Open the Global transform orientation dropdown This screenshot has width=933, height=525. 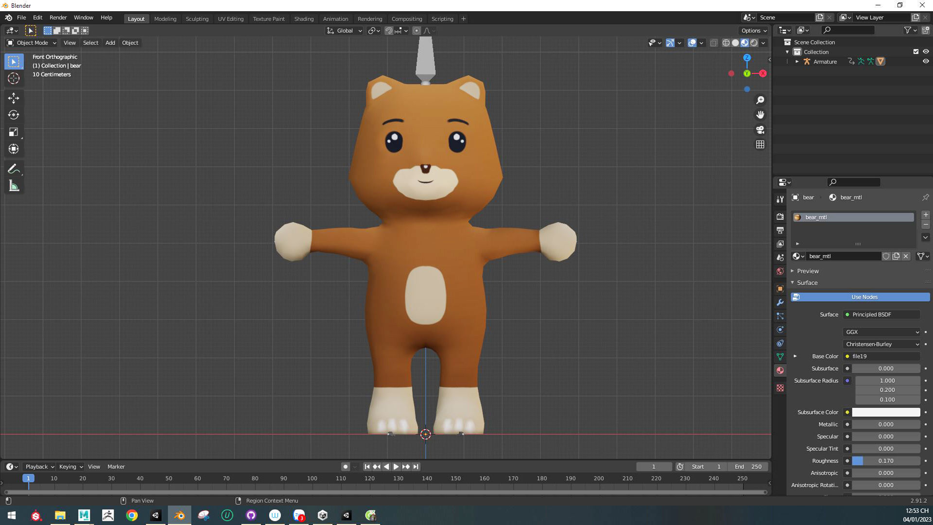tap(344, 31)
